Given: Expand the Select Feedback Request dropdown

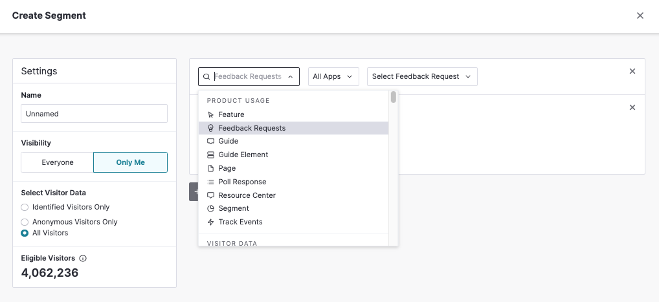Looking at the screenshot, I should tap(422, 76).
